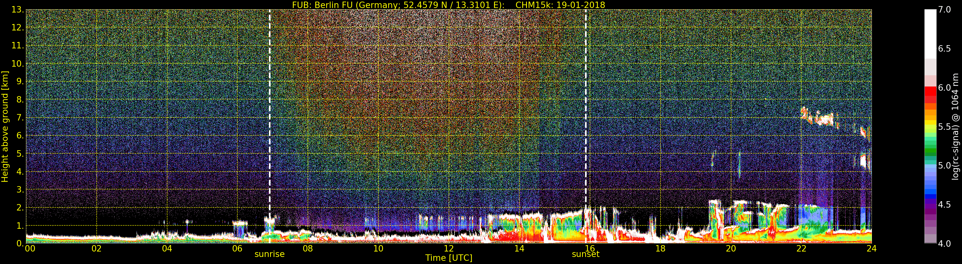Click the white dashed sunrise line

pos(270,112)
